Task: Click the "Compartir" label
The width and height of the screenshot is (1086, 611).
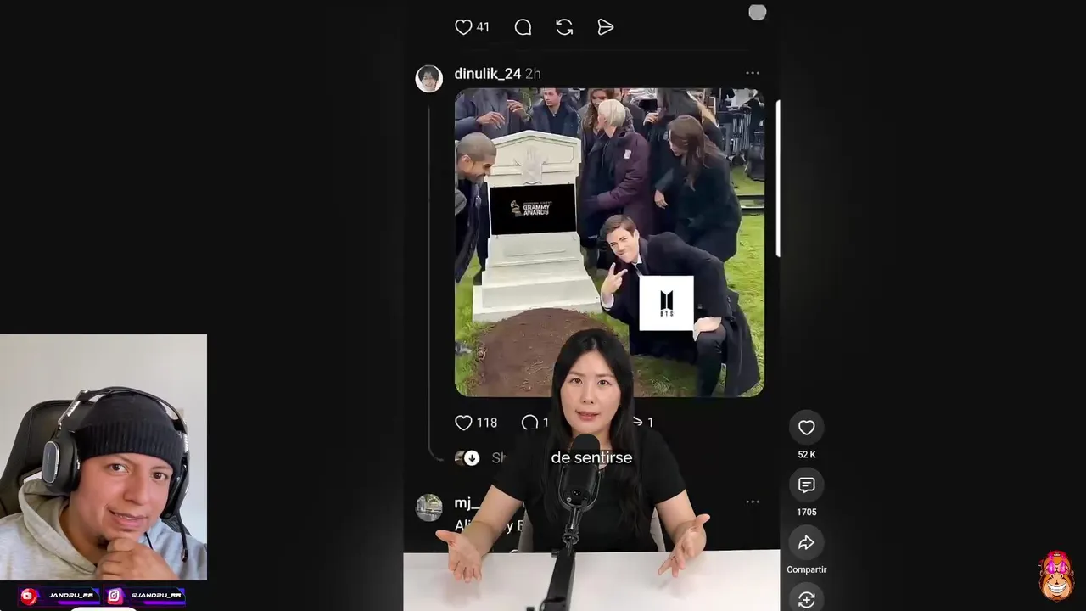Action: [806, 569]
